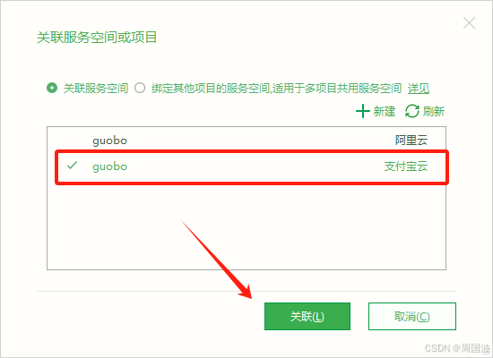Click the circular arrows refresh icon
Screen dimensions: 493x358
pos(412,111)
